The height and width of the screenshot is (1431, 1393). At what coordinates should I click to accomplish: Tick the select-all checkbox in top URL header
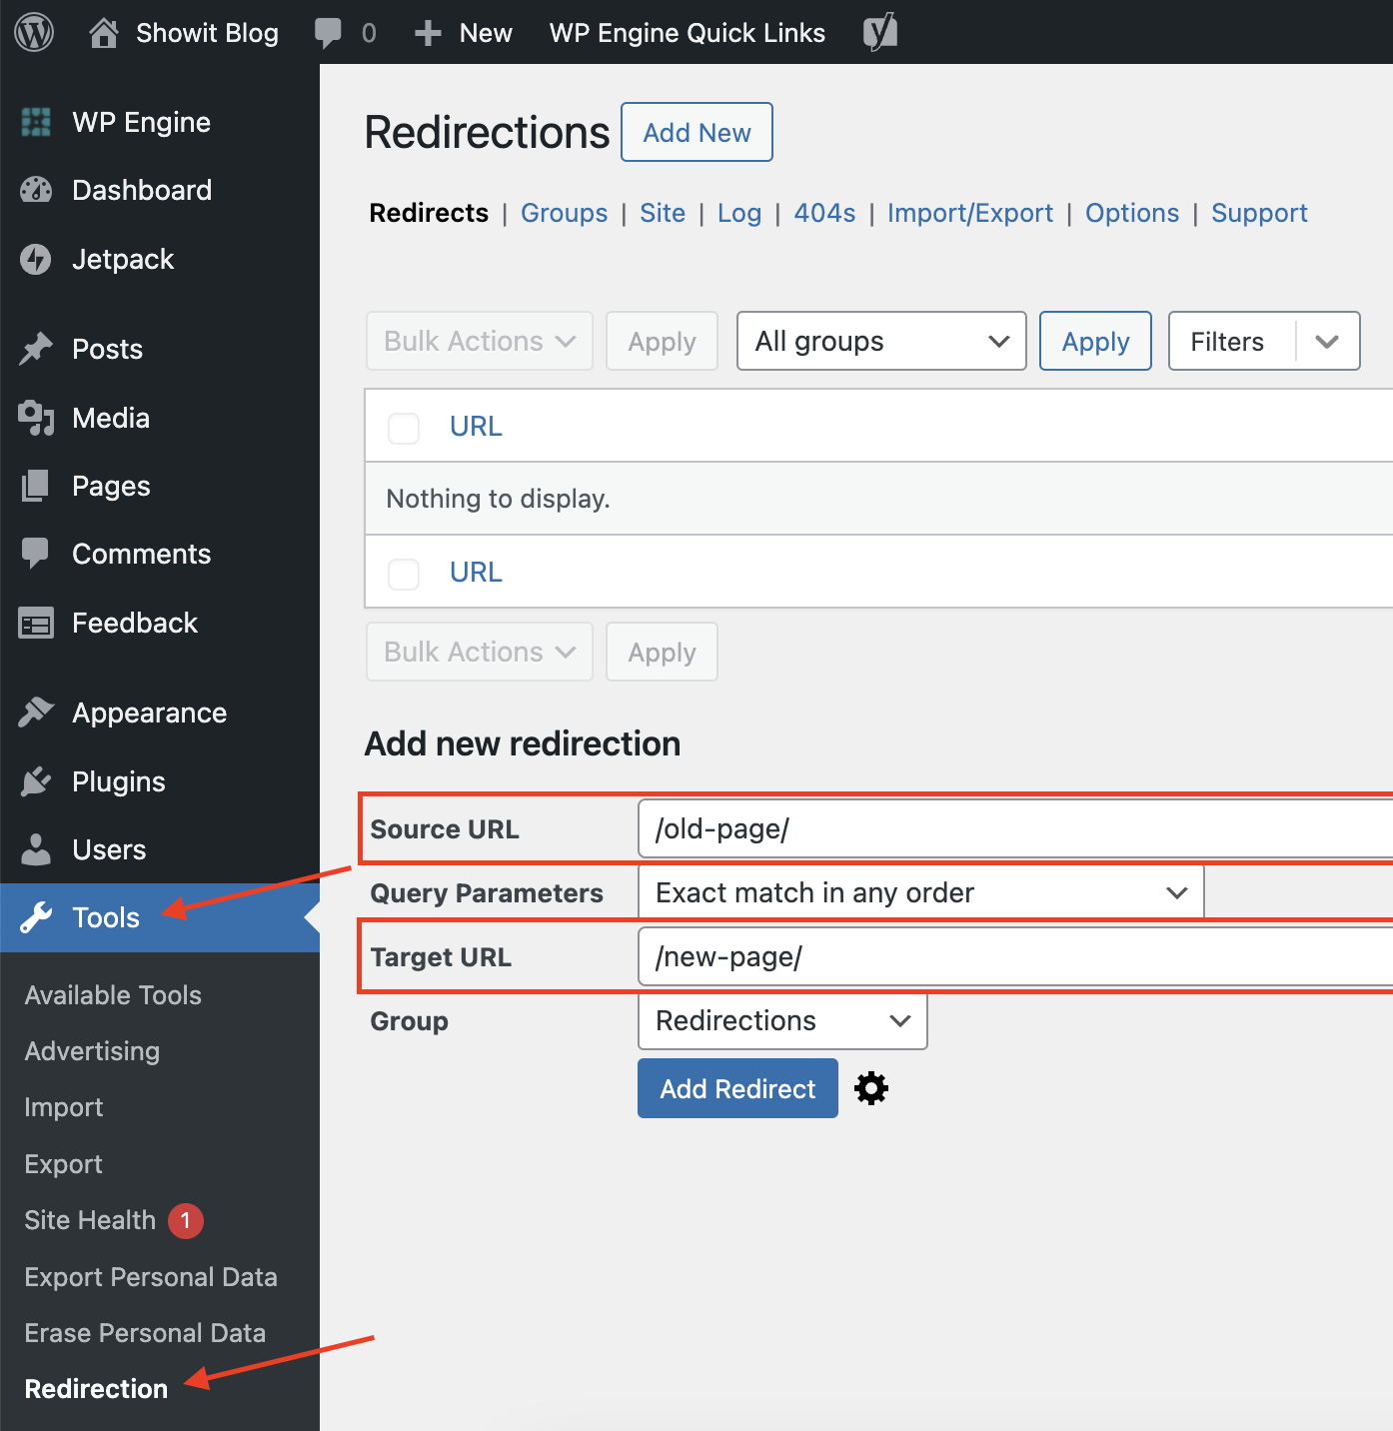pyautogui.click(x=404, y=428)
